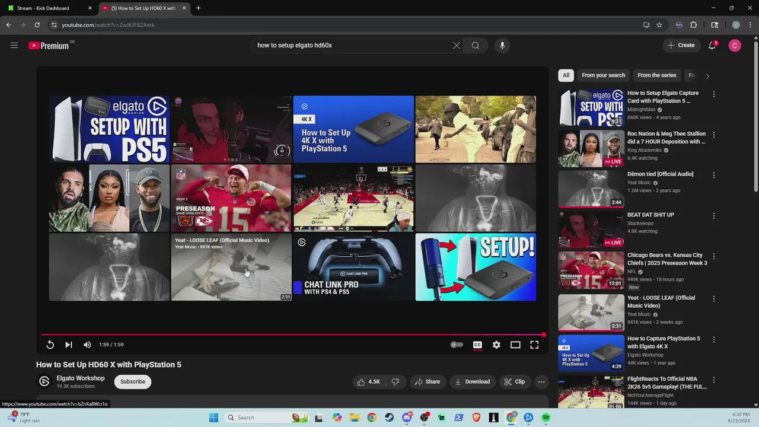Enter full screen mode
This screenshot has width=759, height=427.
(x=534, y=345)
